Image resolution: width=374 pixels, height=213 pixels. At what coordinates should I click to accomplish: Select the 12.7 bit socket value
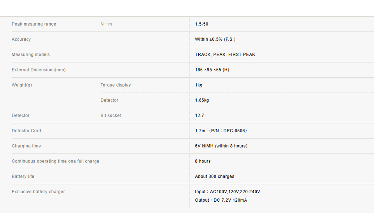(x=199, y=115)
